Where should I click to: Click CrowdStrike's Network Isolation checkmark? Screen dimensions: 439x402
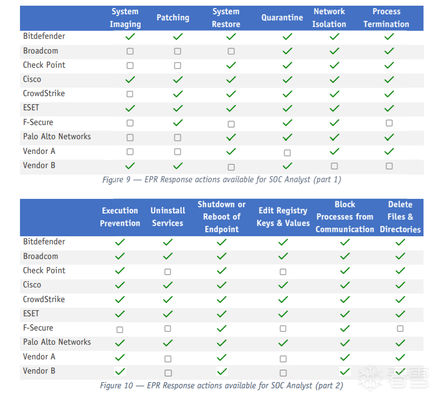334,94
